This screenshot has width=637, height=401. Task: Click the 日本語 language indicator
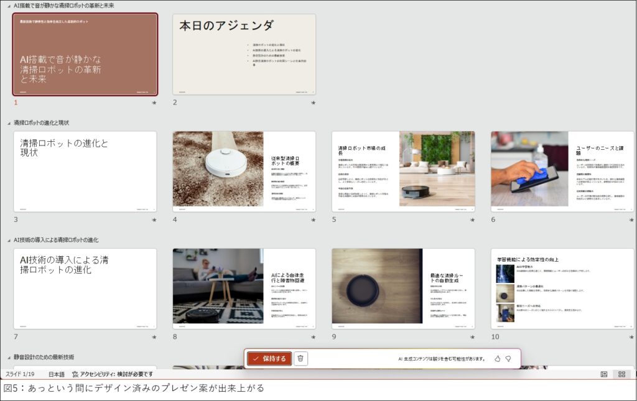[57, 374]
